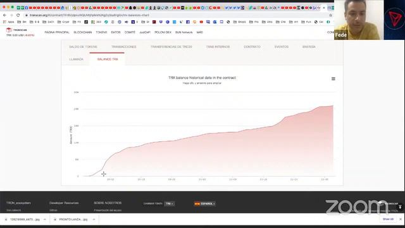405x228 pixels.
Task: Focus the browser address bar
Action: pos(176,15)
